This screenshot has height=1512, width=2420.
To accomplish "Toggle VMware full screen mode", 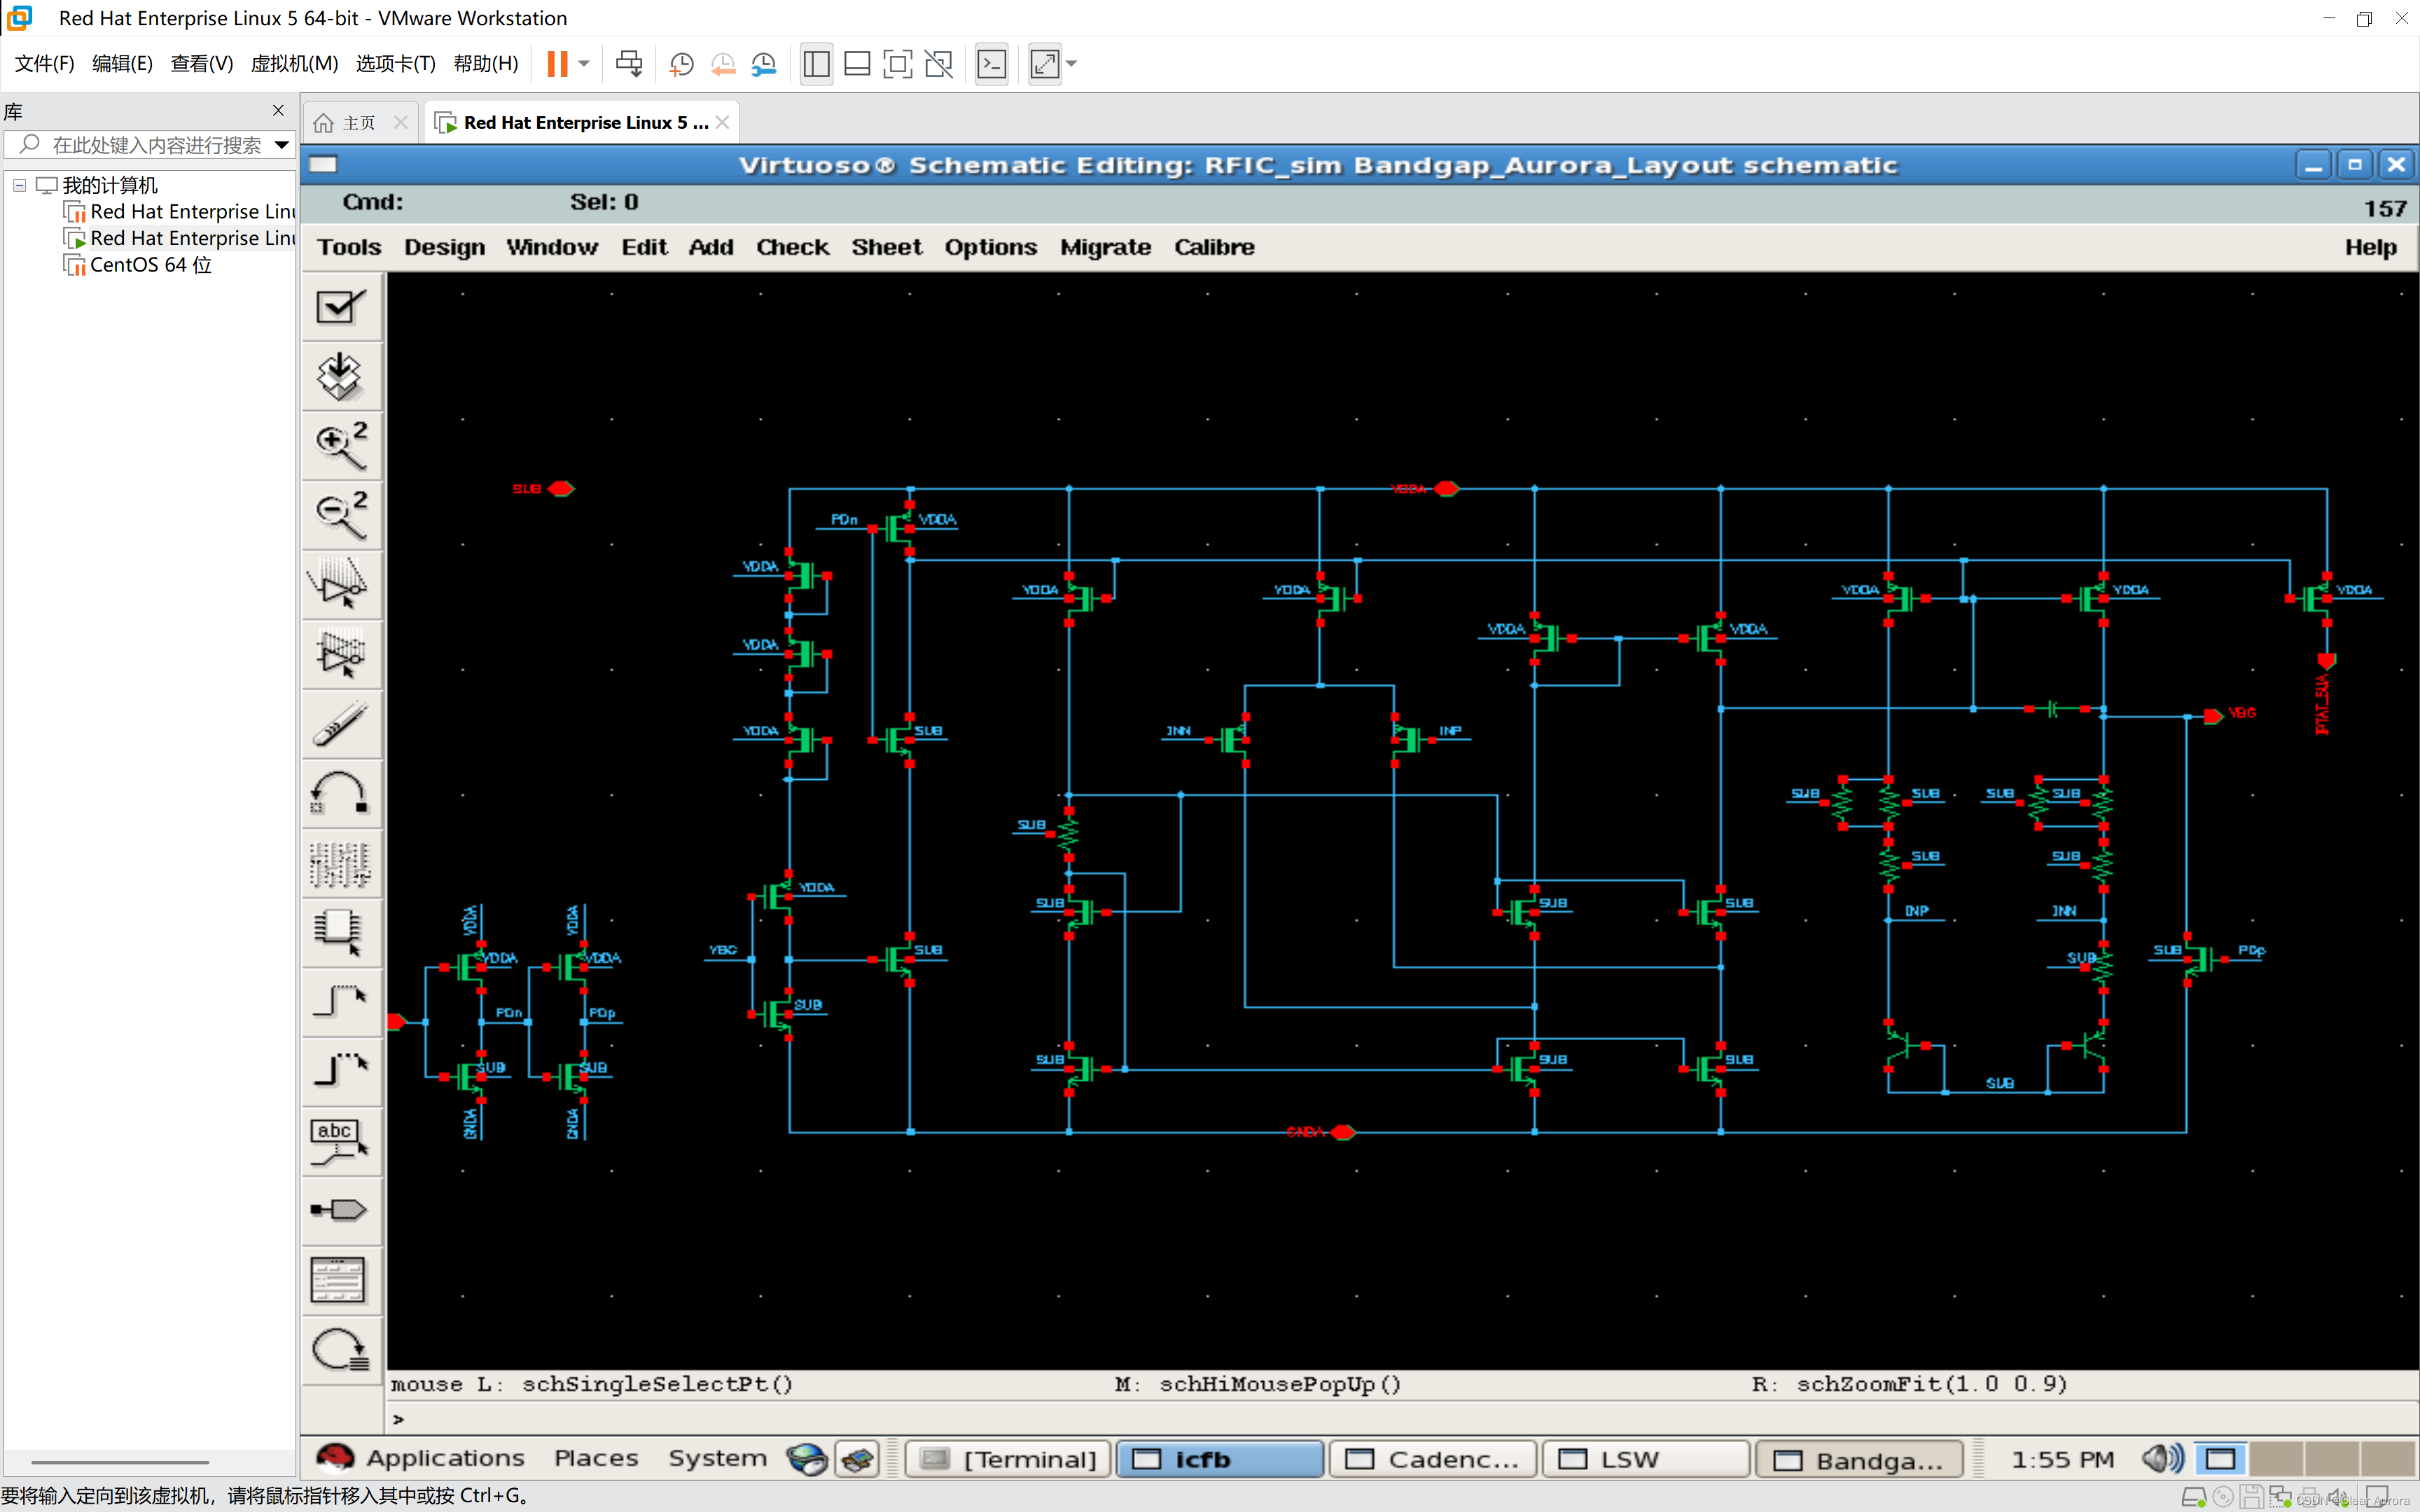I will (898, 64).
